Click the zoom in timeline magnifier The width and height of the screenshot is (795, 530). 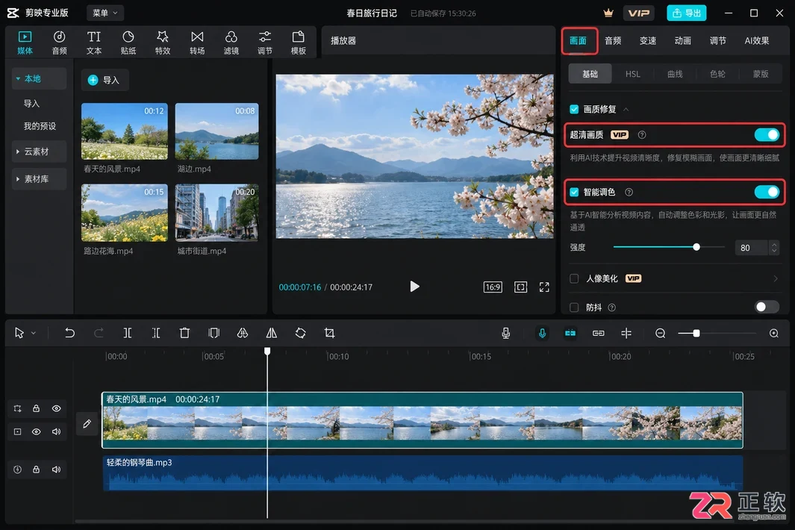point(773,333)
